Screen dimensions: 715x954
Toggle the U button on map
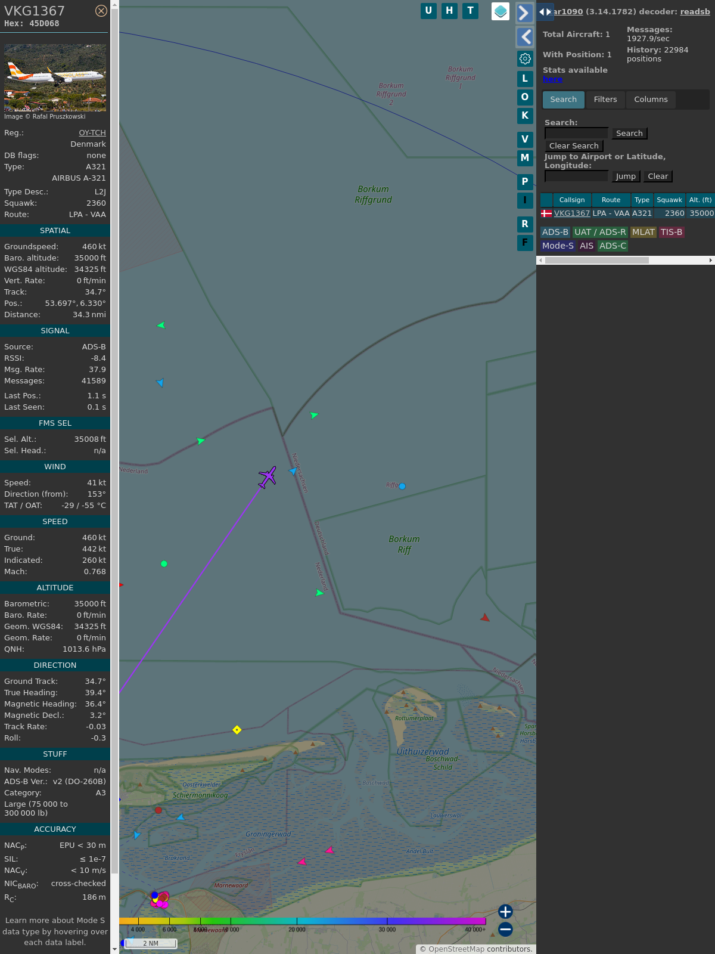tap(428, 11)
